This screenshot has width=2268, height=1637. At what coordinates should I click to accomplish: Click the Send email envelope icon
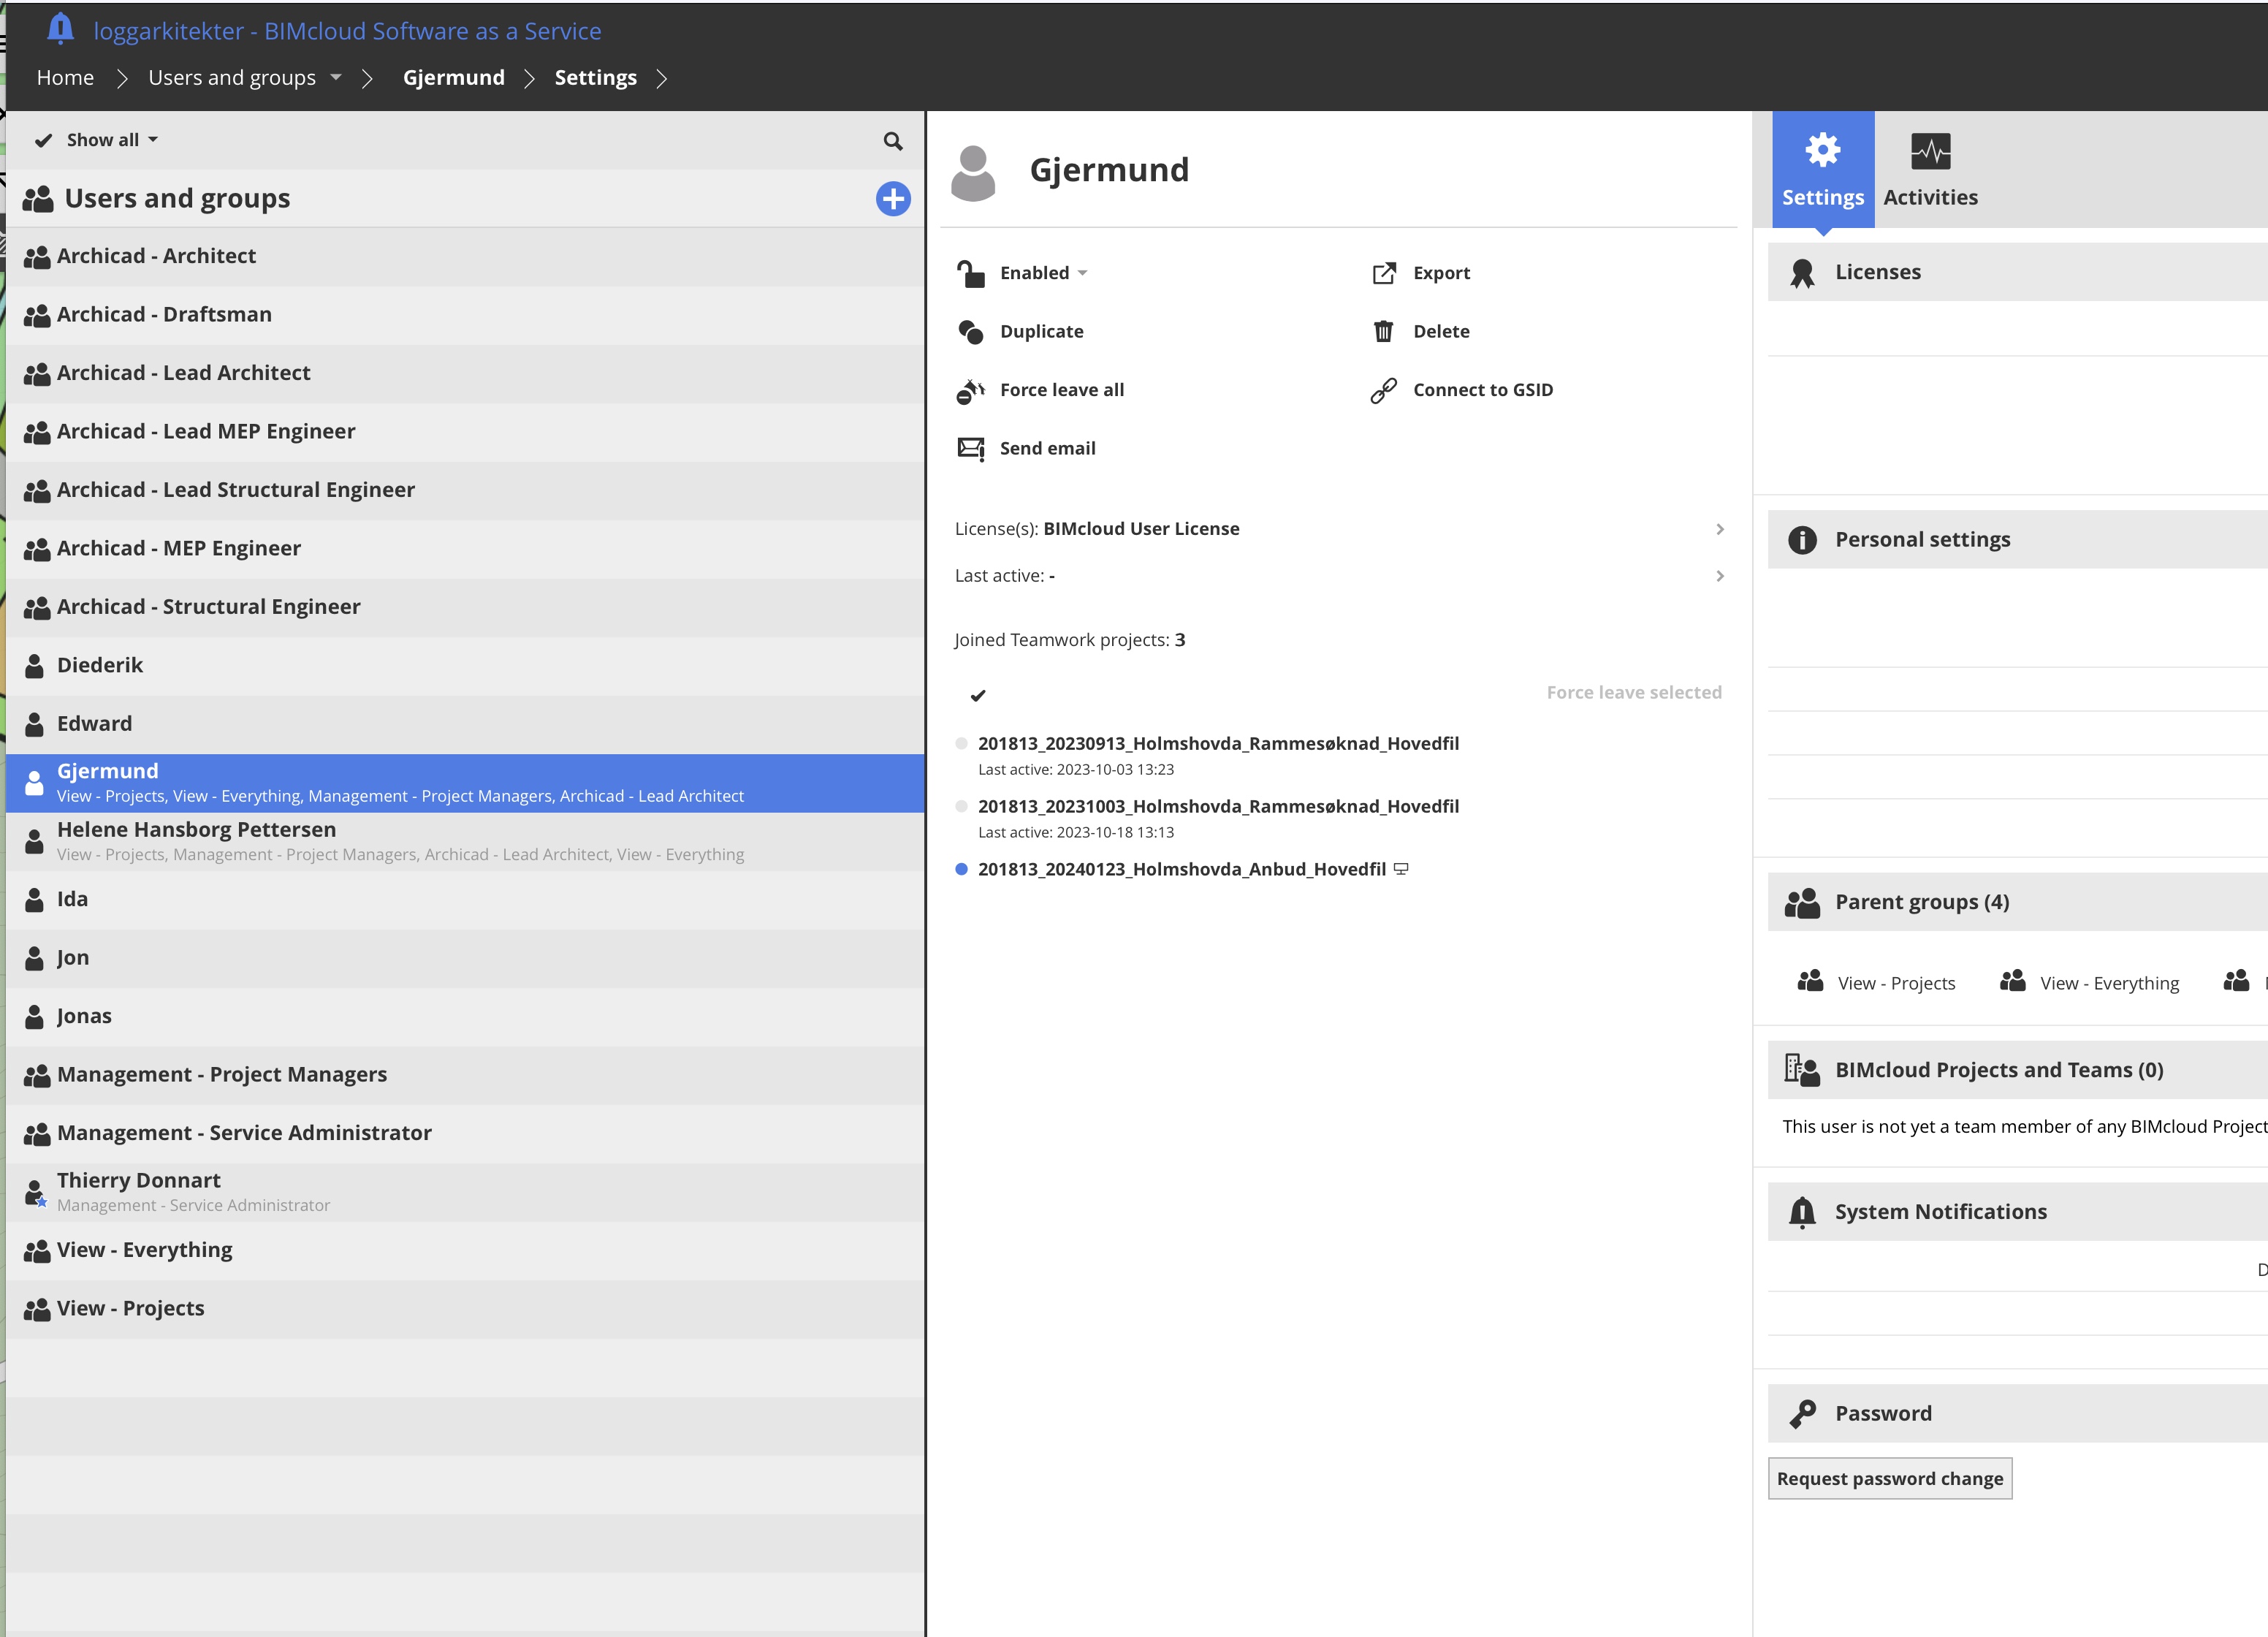point(970,448)
